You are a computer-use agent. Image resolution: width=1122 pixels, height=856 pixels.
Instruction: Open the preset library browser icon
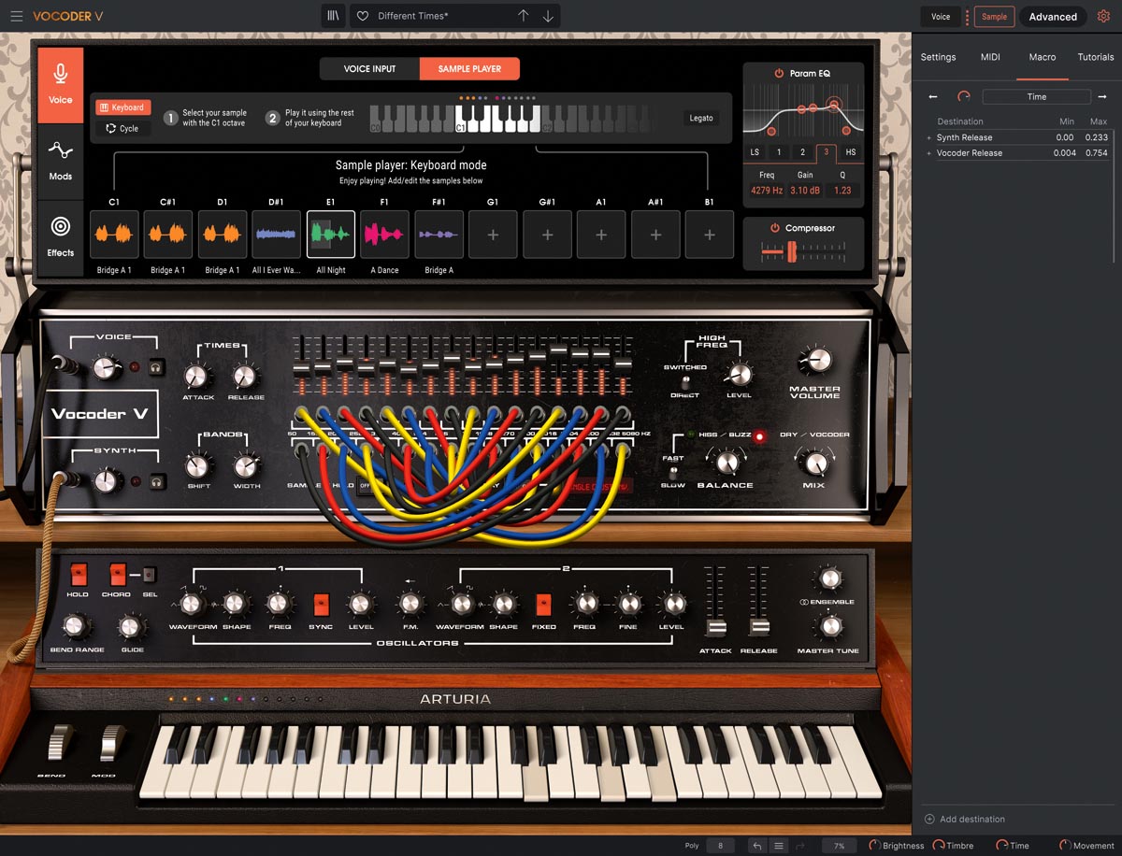(x=333, y=16)
